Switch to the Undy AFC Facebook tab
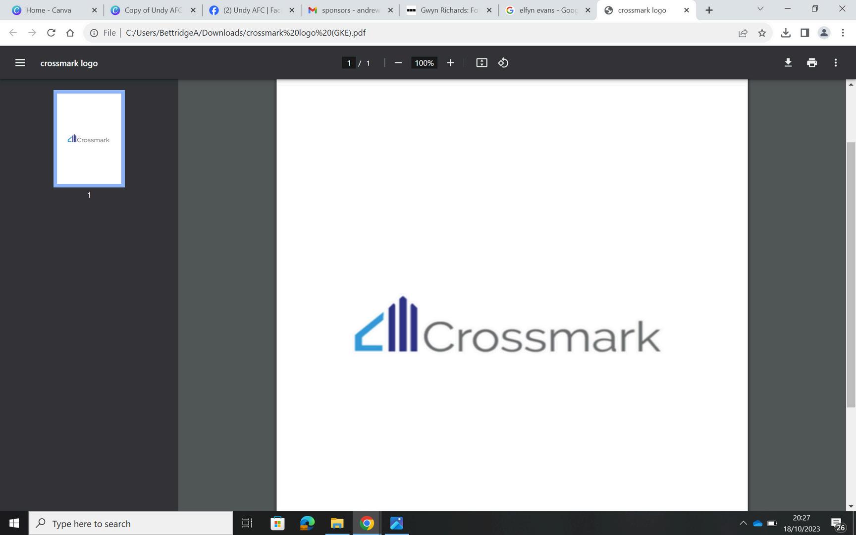This screenshot has width=856, height=535. 252,10
